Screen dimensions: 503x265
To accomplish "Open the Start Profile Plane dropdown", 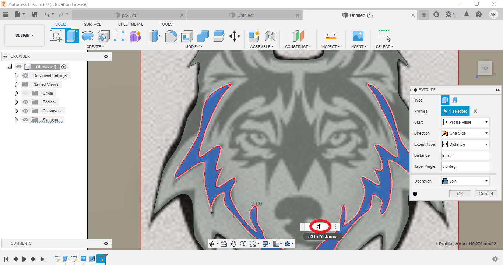I will (465, 122).
